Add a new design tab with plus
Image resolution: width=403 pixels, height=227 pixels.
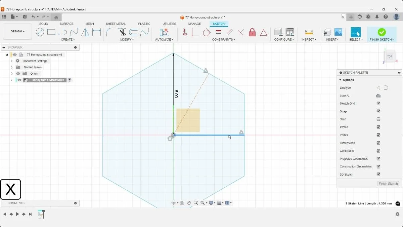(x=351, y=17)
